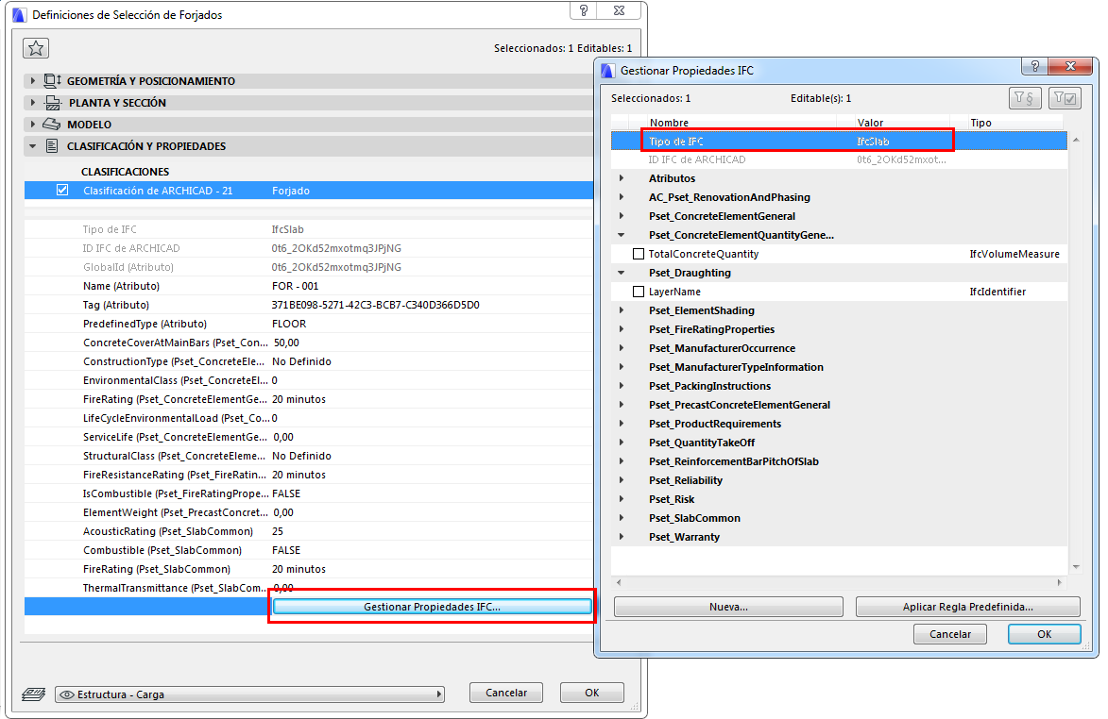Sort by the Nombre column header

(742, 123)
